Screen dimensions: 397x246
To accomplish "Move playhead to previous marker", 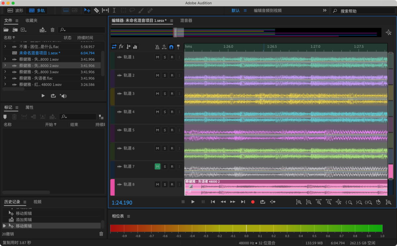I will (x=213, y=202).
